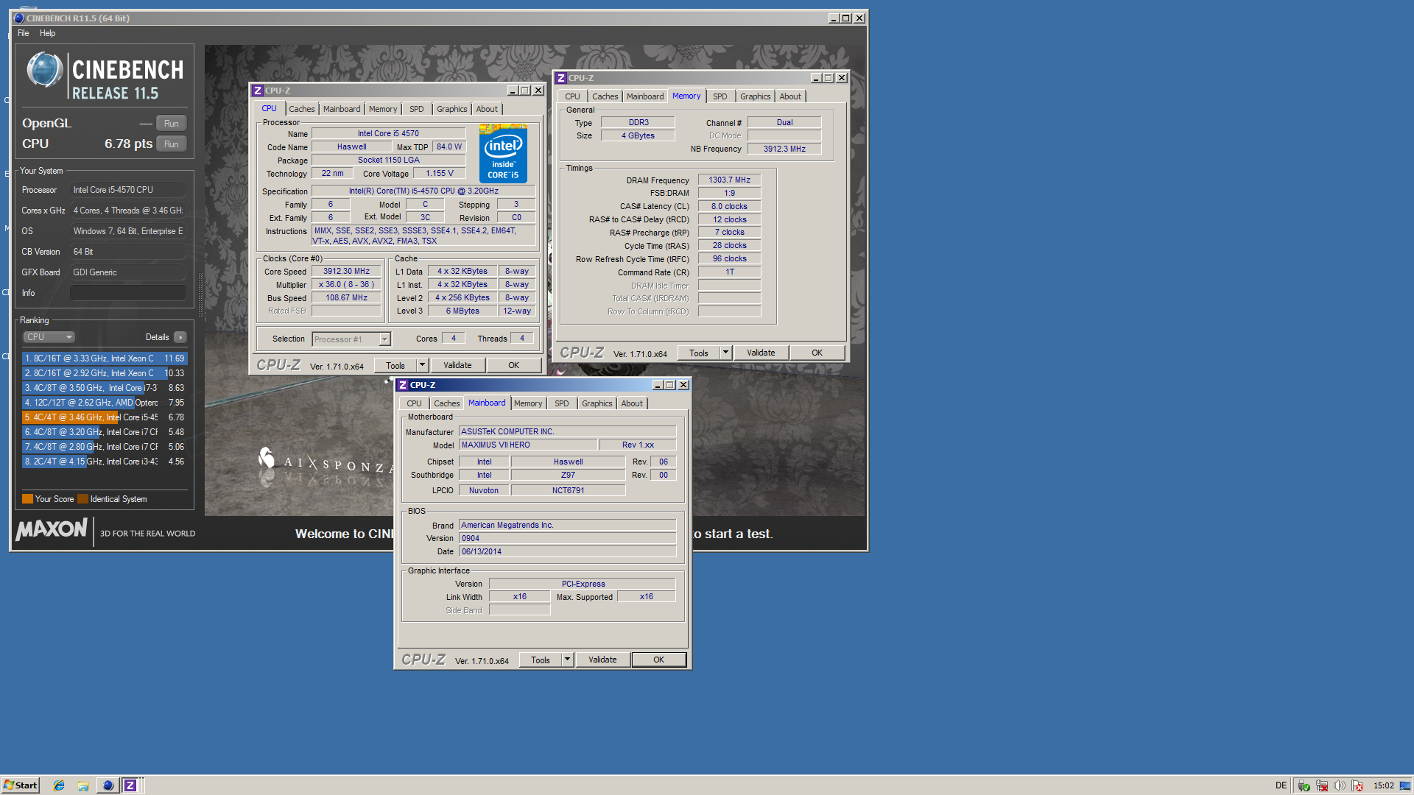Click the BIOS version 0904 field
The image size is (1414, 795).
point(567,538)
